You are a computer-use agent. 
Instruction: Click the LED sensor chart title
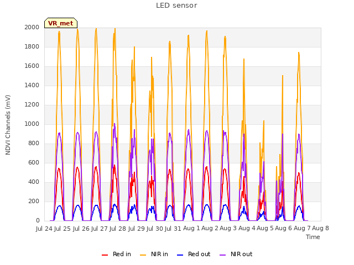coord(176,6)
